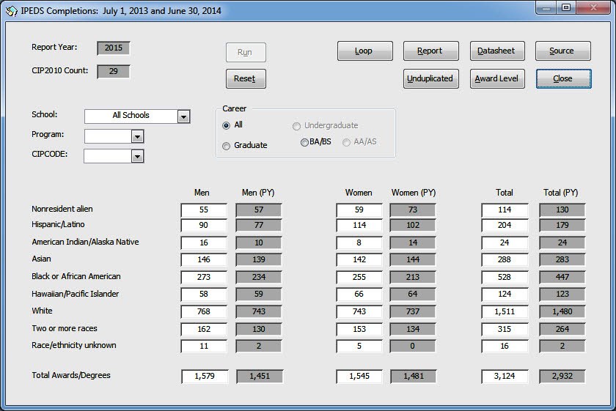
Task: Minimize the IPEDS Completions window
Action: coord(546,7)
